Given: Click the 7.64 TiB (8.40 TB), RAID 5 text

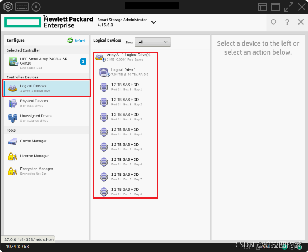Looking at the screenshot, I should click(x=130, y=75).
